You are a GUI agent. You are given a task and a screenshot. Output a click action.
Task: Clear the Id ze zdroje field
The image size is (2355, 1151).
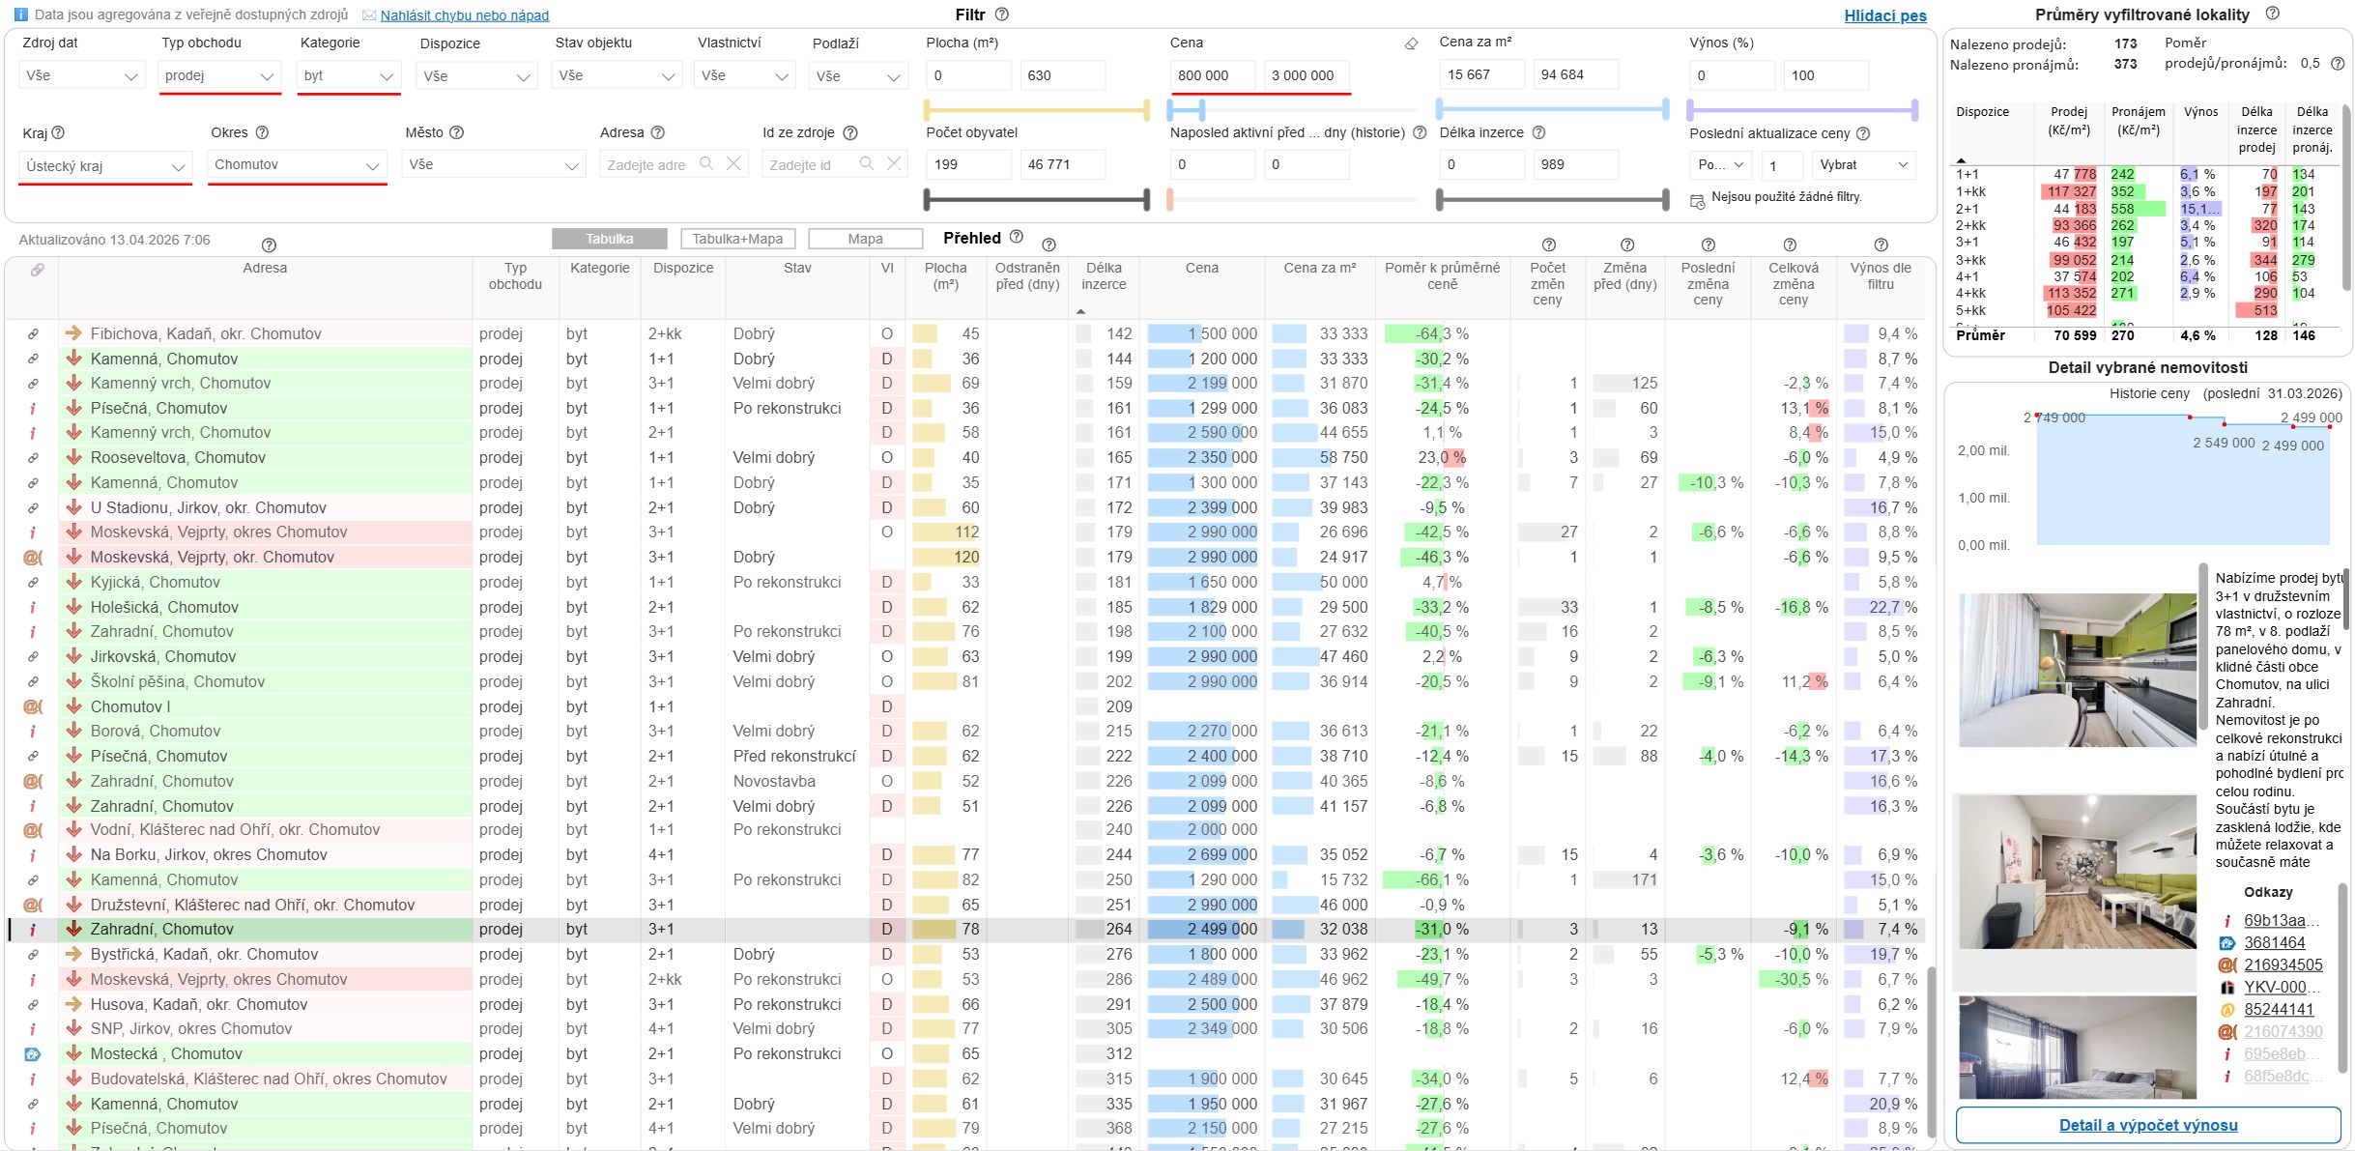(x=894, y=164)
